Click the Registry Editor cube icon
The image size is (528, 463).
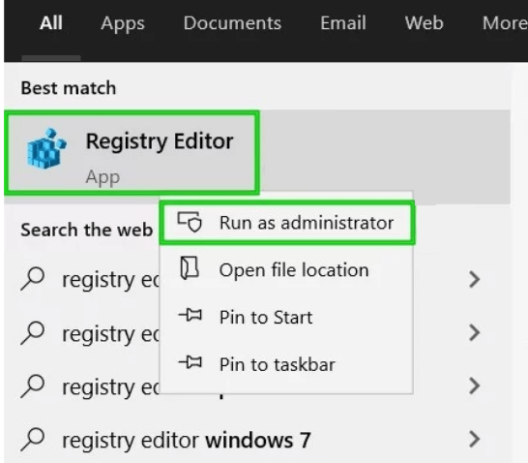click(46, 148)
